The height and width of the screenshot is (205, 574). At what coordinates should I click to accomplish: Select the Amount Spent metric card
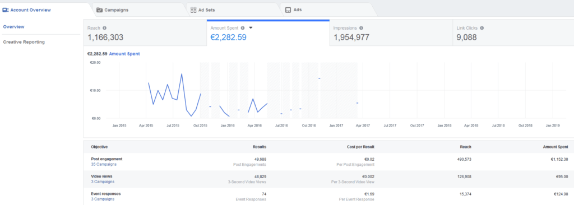point(268,33)
